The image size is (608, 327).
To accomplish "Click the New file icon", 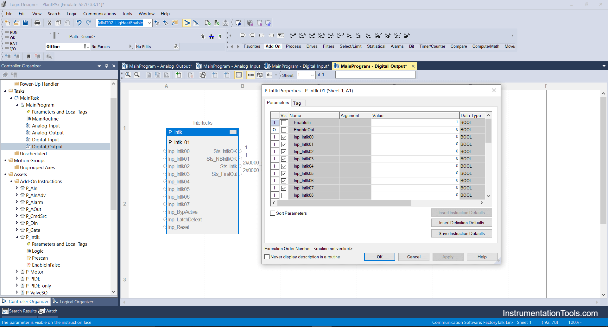I will click(x=8, y=23).
